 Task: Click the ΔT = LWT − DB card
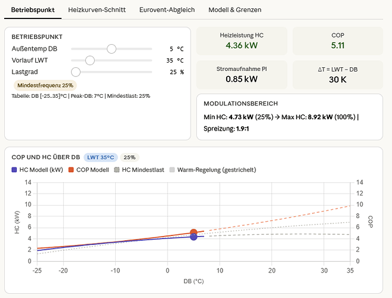pyautogui.click(x=338, y=74)
